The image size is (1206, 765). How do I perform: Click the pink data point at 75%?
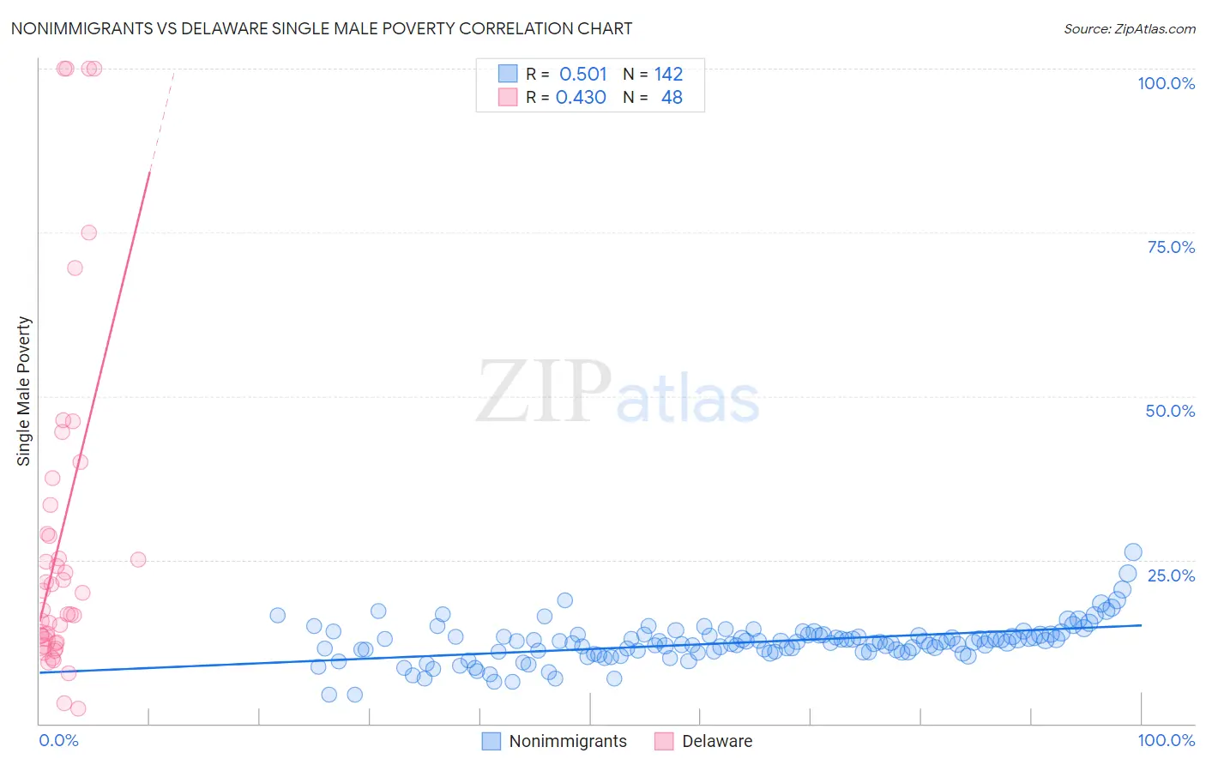point(88,232)
